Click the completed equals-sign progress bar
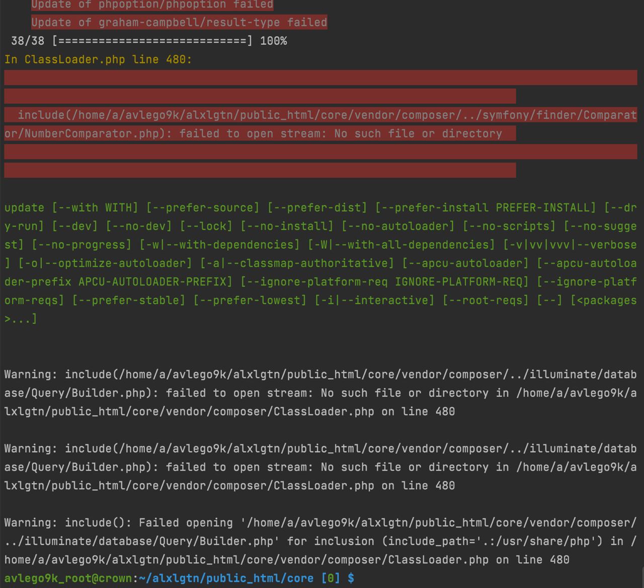The height and width of the screenshot is (588, 644). 152,41
